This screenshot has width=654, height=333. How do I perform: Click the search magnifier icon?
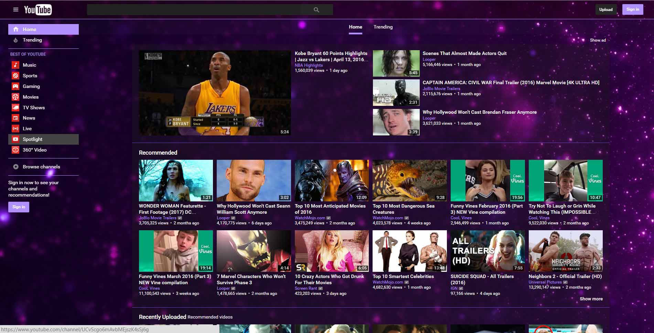click(317, 10)
